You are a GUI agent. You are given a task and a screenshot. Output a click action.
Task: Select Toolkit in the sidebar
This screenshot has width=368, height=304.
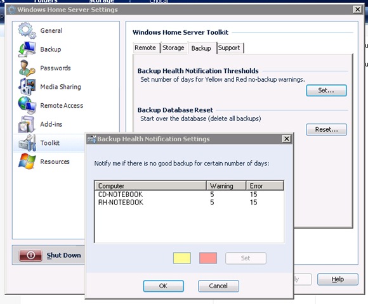49,143
